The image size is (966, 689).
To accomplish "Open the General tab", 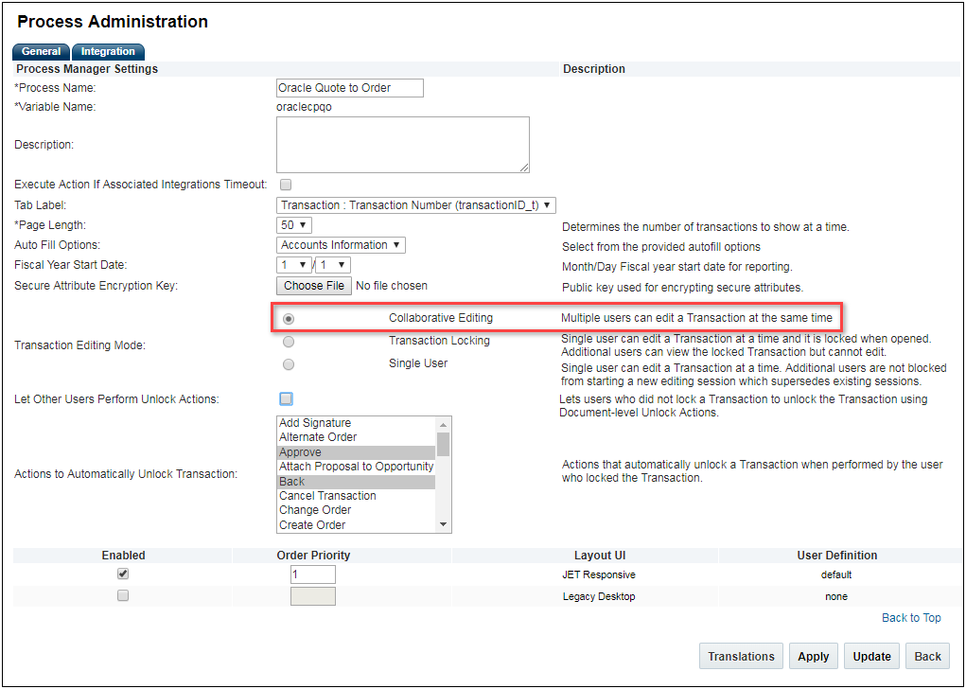I will tap(42, 52).
